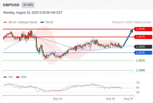The height and width of the screenshot is (103, 153).
Task: Click the red 9MA color swatch
Action: 18,77
